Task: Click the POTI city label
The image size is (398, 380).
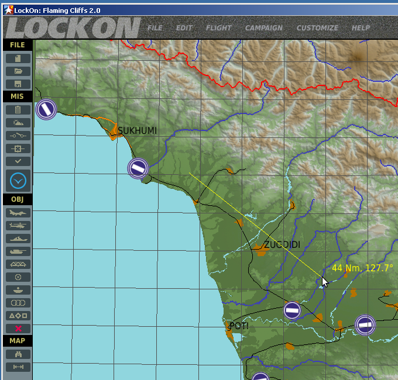Action: click(x=239, y=326)
